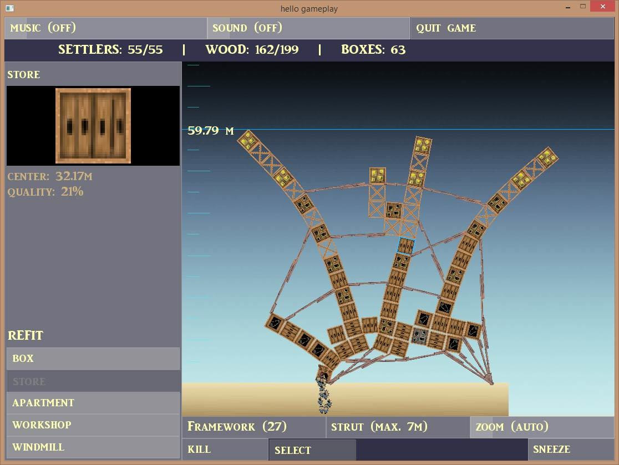This screenshot has height=465, width=619.
Task: Close the hello gameplay window
Action: (x=602, y=6)
